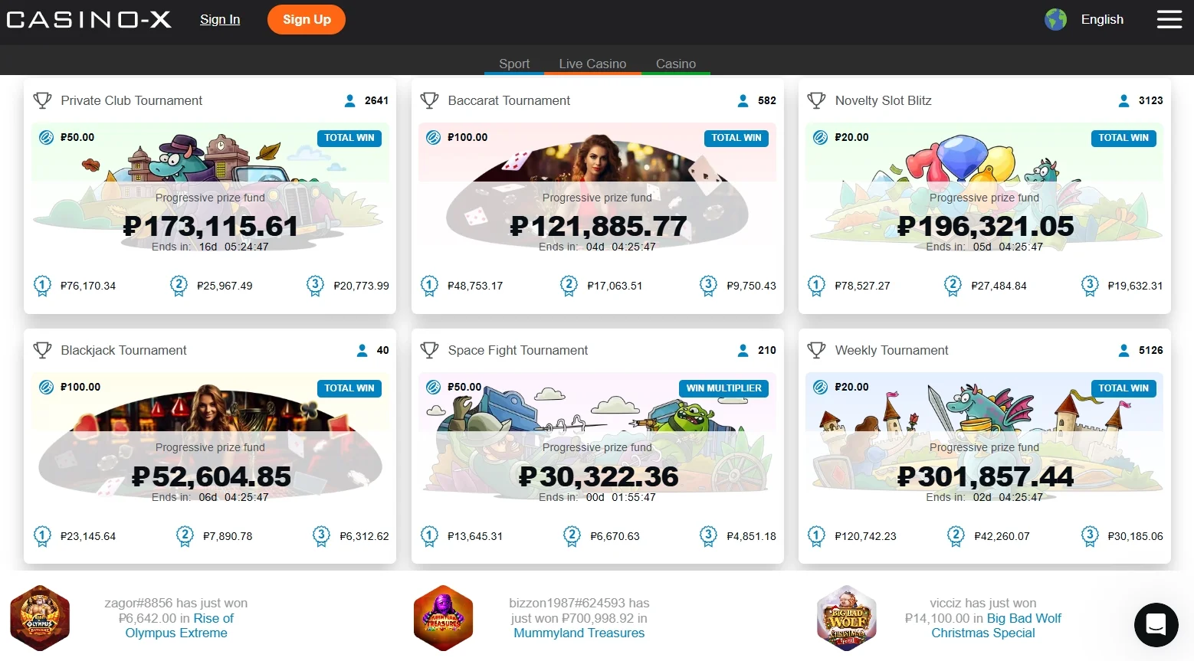The width and height of the screenshot is (1194, 661).
Task: Open the English language selector
Action: tap(1102, 19)
